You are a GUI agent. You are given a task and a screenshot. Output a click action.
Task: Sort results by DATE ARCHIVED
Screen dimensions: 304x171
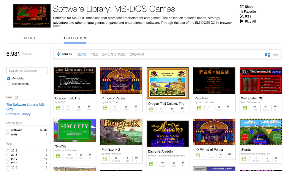(114, 54)
